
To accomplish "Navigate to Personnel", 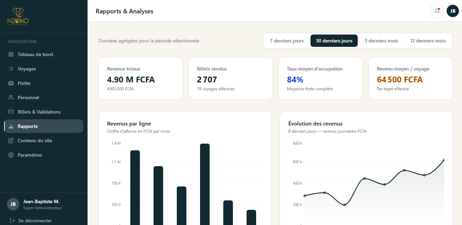I will click(x=44, y=97).
